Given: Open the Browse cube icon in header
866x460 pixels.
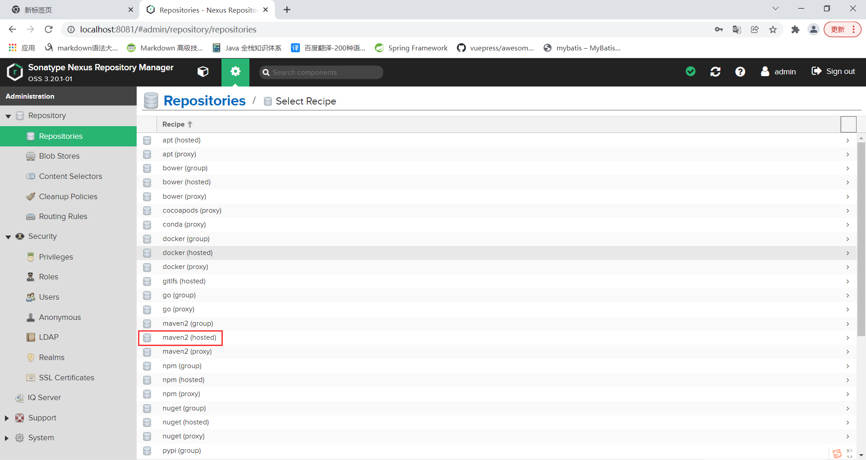Looking at the screenshot, I should (203, 72).
